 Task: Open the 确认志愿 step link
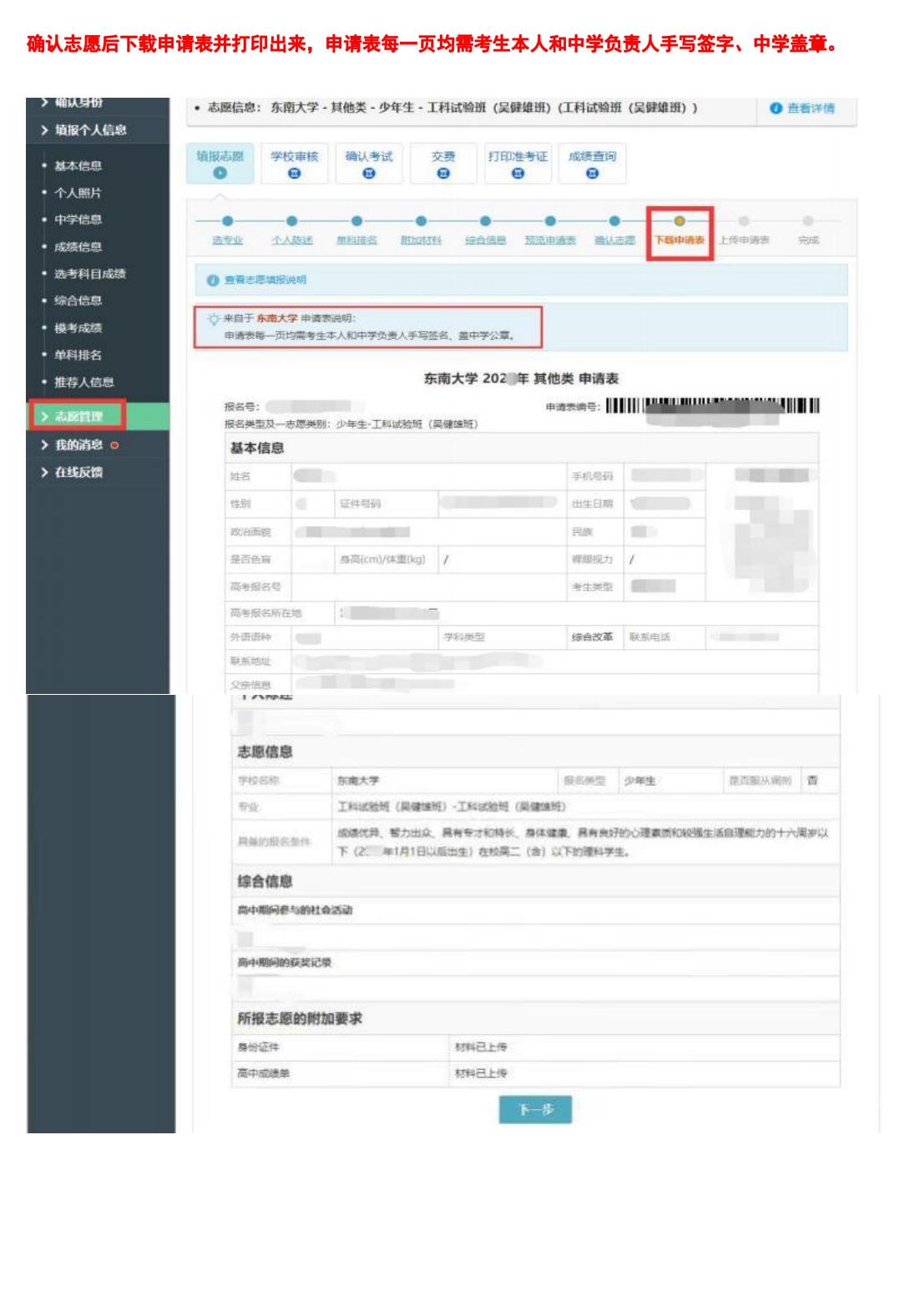tap(614, 241)
